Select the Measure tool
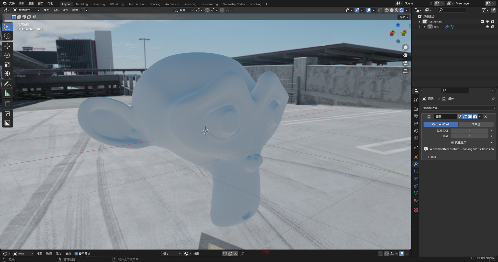498x262 pixels. pos(7,93)
